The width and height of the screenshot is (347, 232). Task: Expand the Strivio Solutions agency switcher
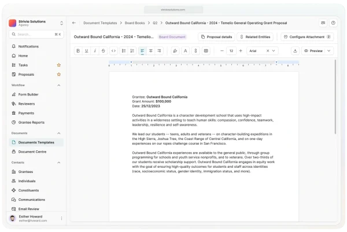tap(61, 23)
